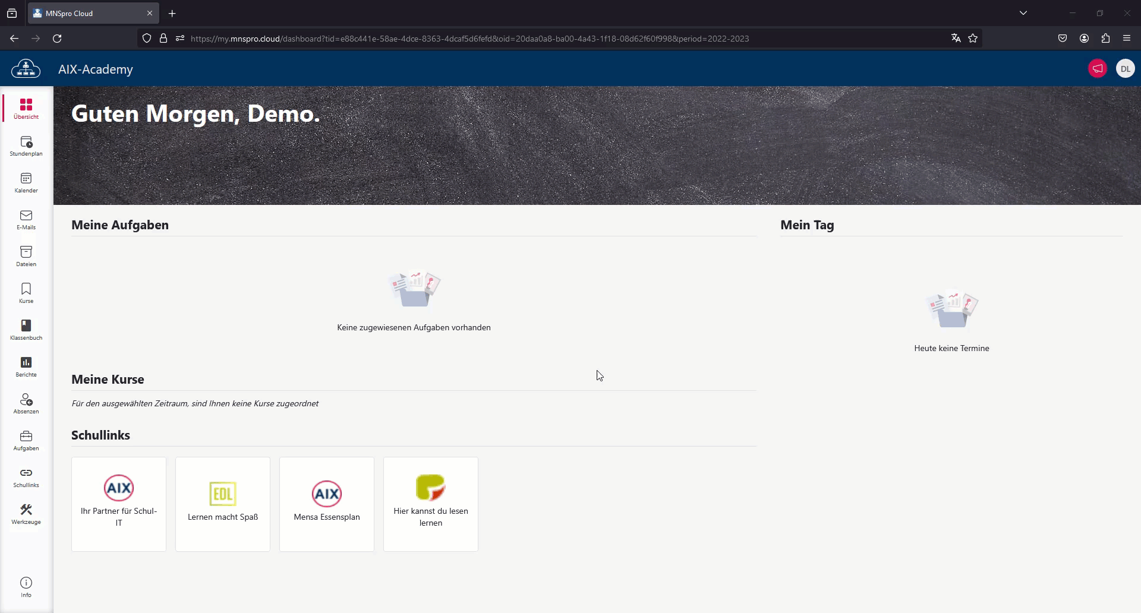Open the DL user profile menu

point(1125,69)
